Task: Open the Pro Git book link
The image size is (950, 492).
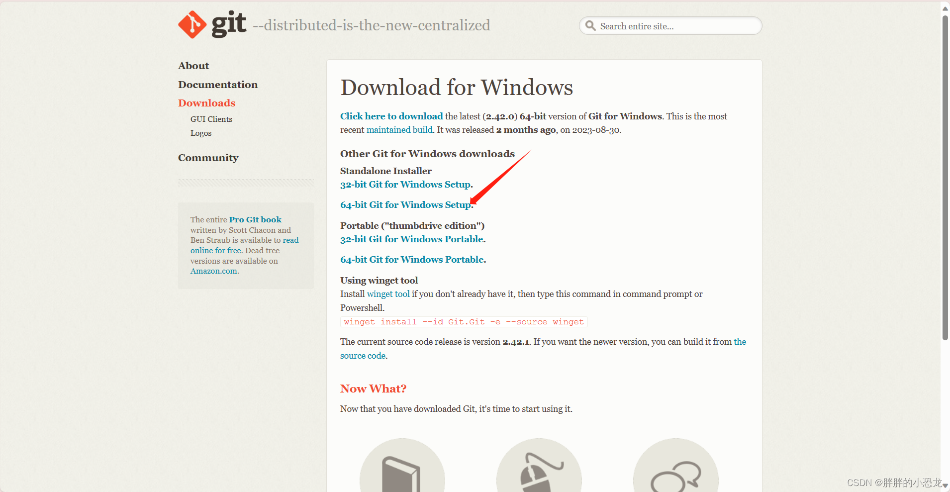Action: coord(255,219)
